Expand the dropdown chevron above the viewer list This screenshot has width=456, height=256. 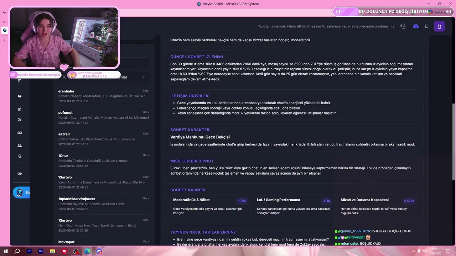pyautogui.click(x=144, y=77)
